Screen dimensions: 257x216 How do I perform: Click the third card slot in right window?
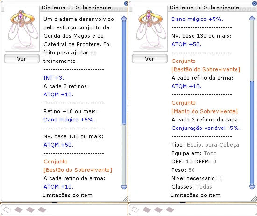pyautogui.click(x=158, y=209)
